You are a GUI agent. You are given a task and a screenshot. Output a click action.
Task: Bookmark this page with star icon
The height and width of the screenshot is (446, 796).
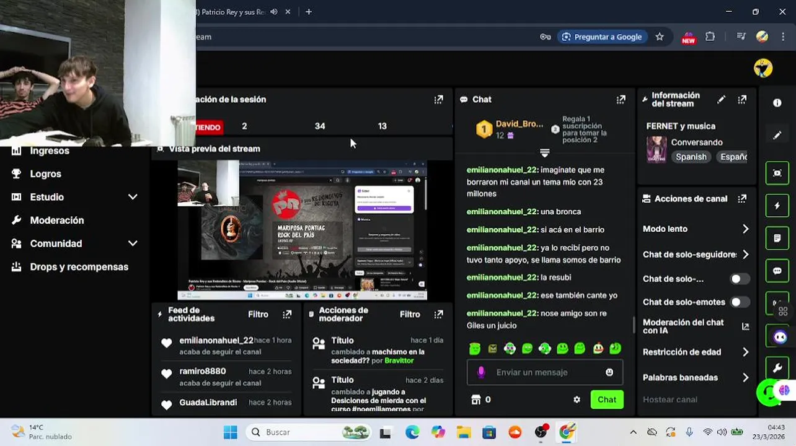660,37
